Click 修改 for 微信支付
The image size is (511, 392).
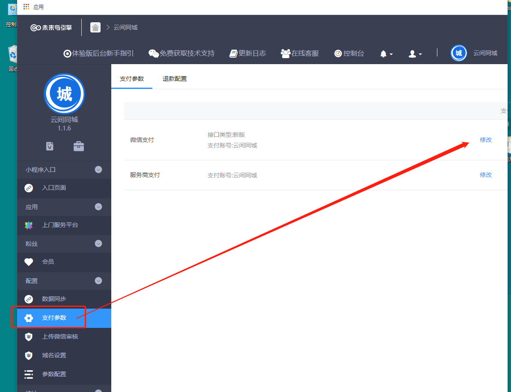point(486,140)
